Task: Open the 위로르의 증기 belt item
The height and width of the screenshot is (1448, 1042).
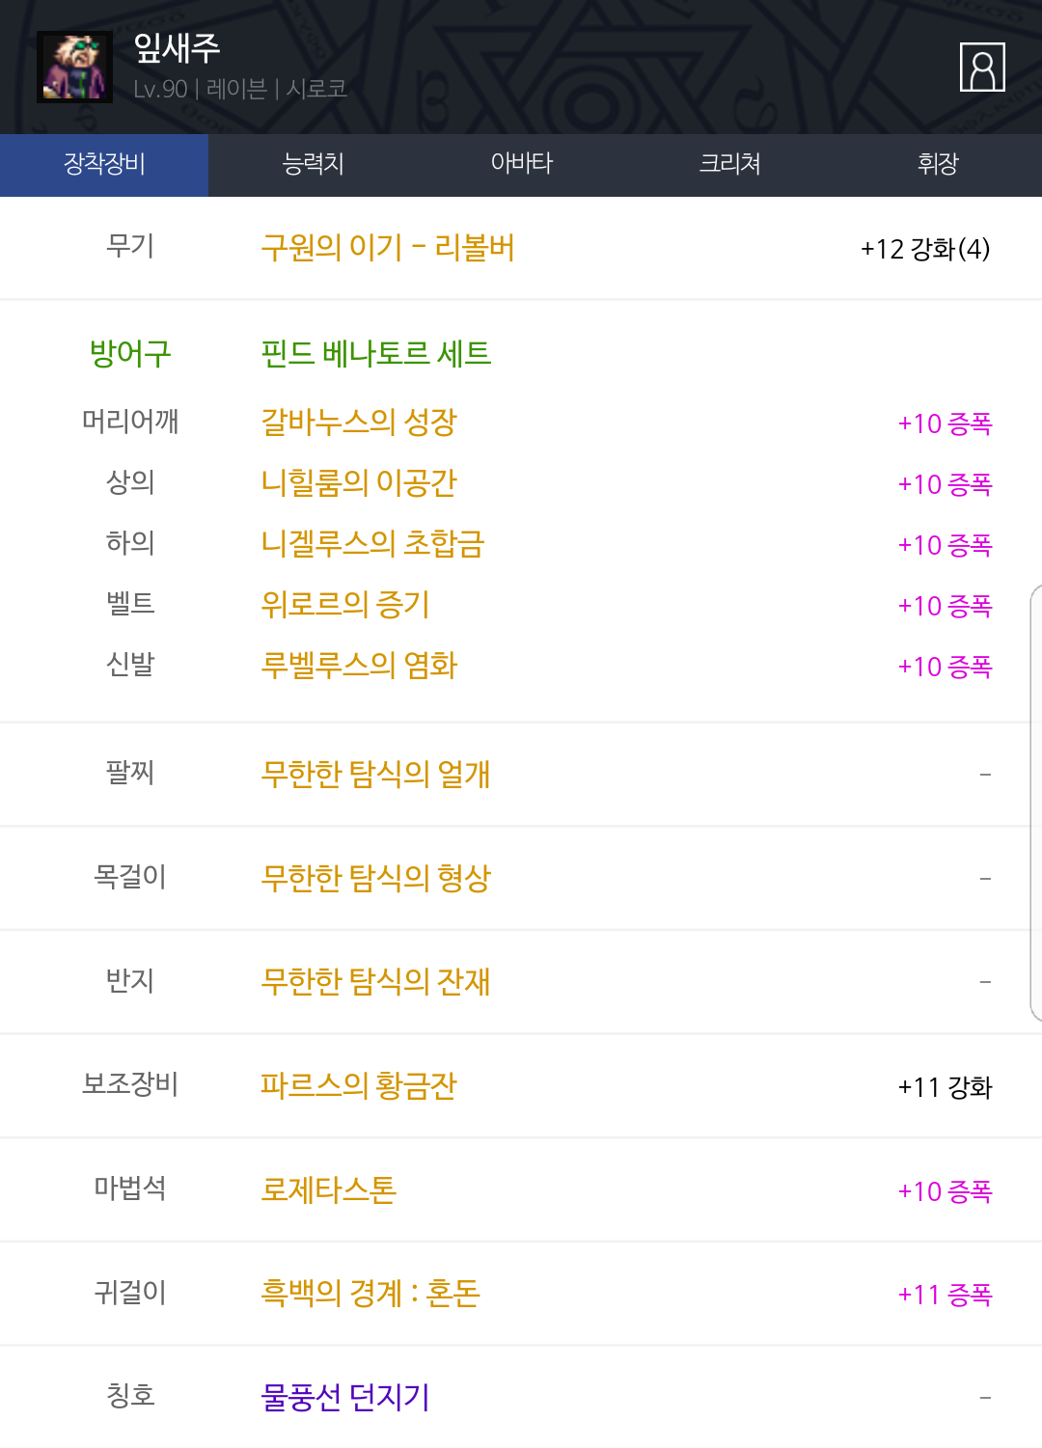Action: coord(345,604)
